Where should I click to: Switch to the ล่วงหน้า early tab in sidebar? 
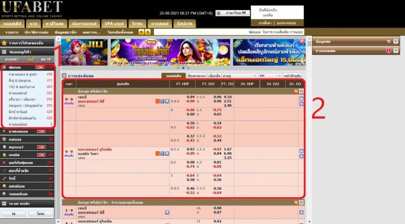[11, 59]
